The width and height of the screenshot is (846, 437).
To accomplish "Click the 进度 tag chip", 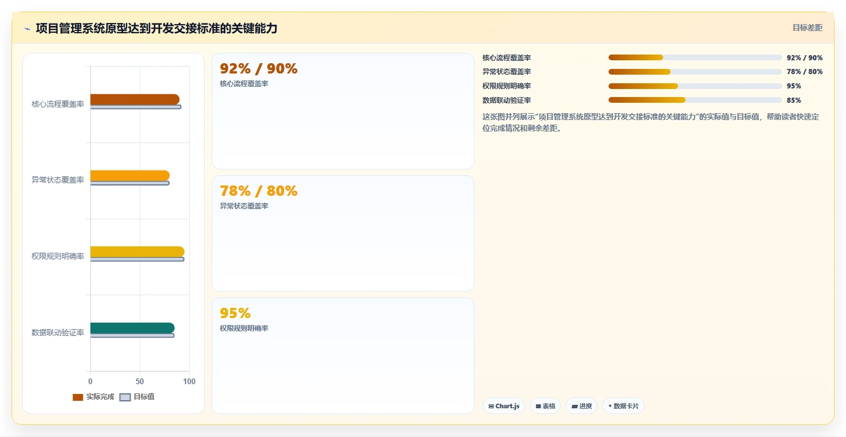I will 581,406.
